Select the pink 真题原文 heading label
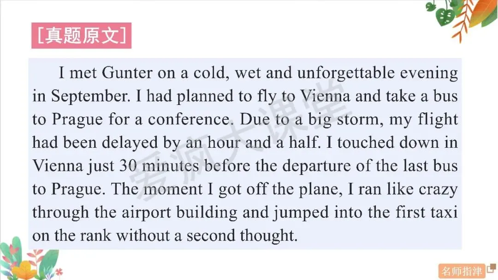Viewport: 498px width, 280px height. pyautogui.click(x=81, y=35)
